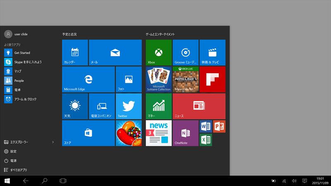The width and height of the screenshot is (331, 186).
Task: Click the ゲームとエンターテイメント group heading
Action: click(160, 34)
